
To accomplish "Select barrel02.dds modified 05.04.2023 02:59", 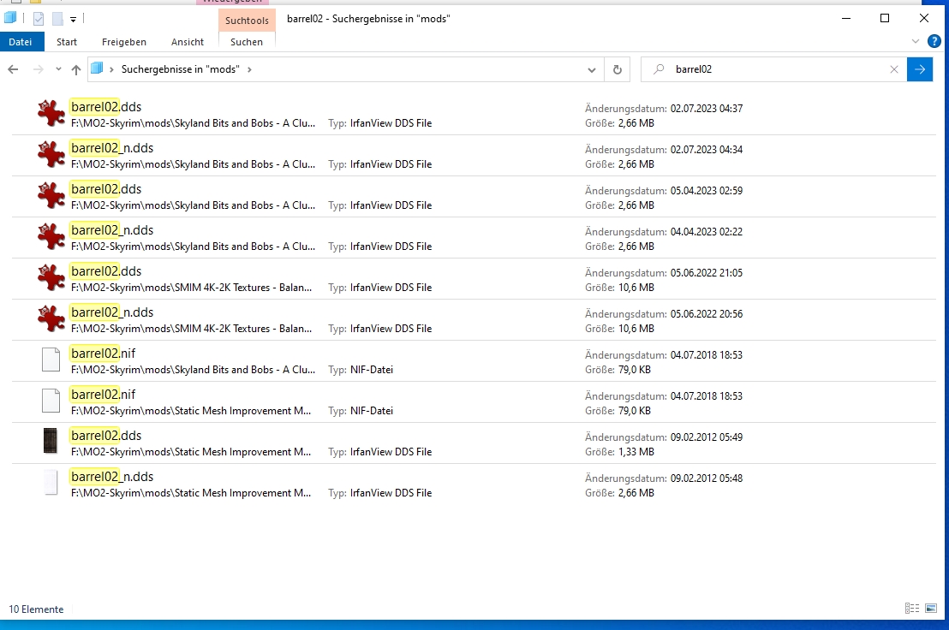I will pyautogui.click(x=474, y=197).
